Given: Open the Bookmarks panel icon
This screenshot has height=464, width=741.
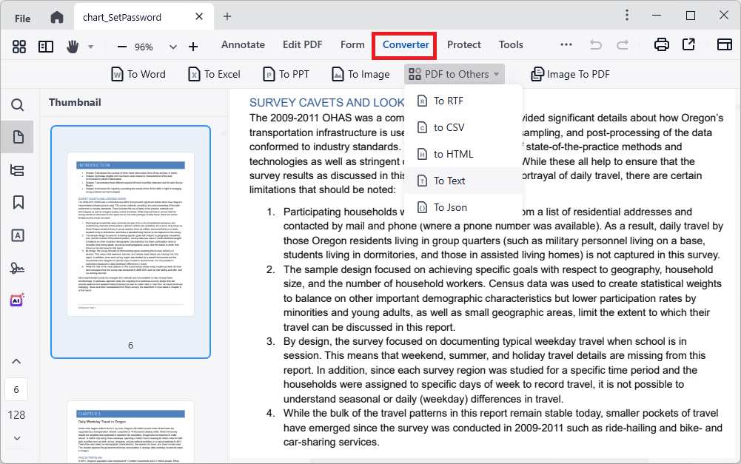Looking at the screenshot, I should pos(18,201).
